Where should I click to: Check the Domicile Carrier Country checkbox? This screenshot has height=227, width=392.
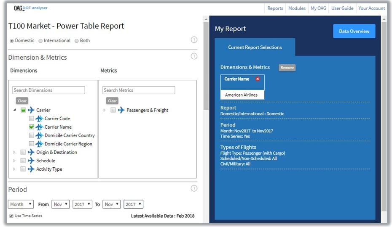coord(32,135)
